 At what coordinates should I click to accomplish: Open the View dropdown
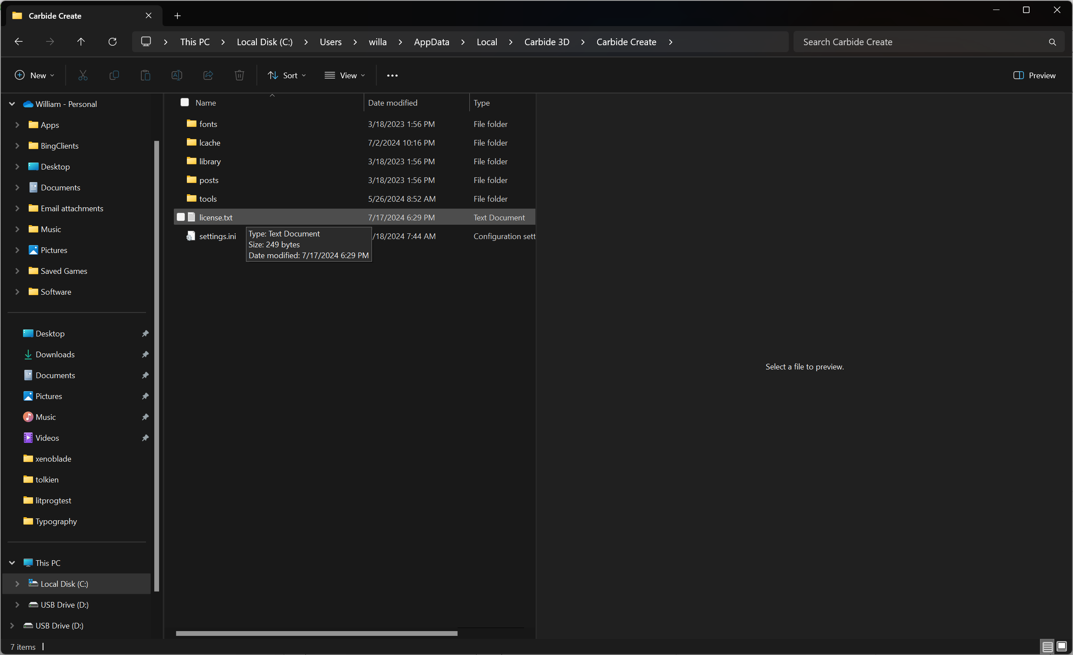[x=345, y=75]
